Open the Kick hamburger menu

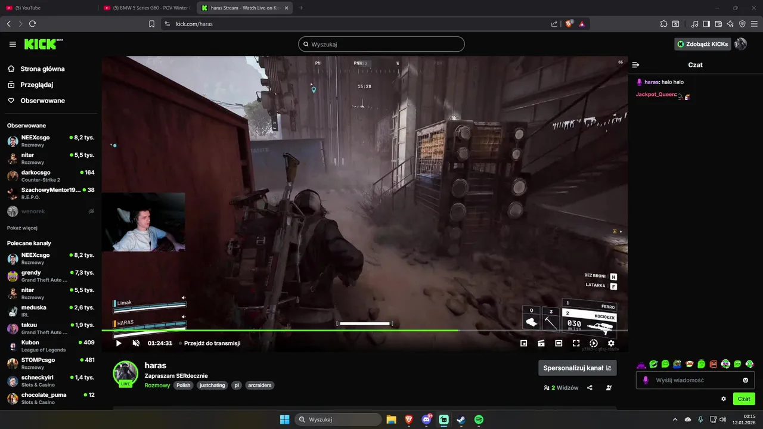click(x=13, y=44)
